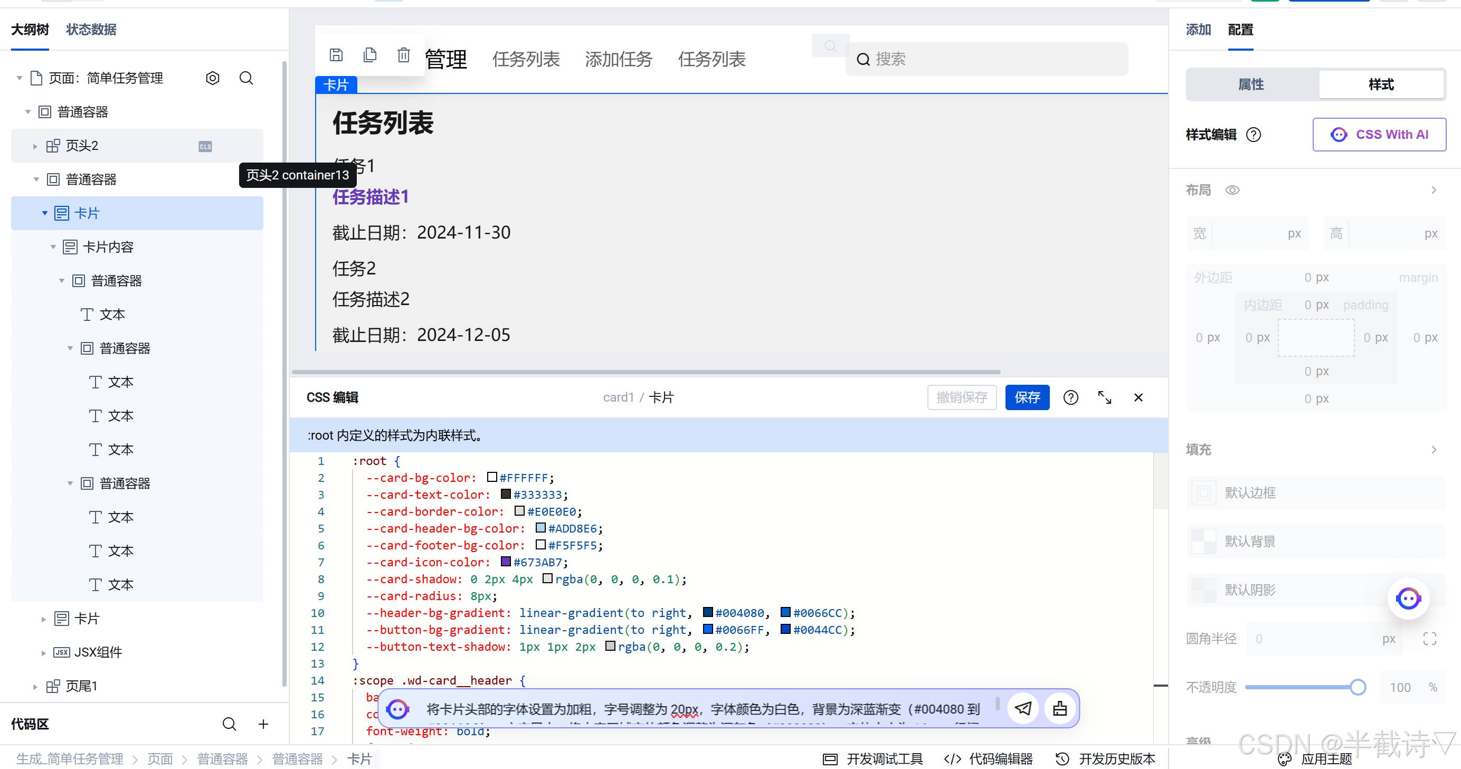Click the page settings hexagon icon

tap(213, 78)
